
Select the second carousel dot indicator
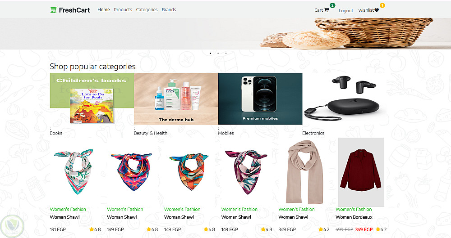(x=218, y=54)
